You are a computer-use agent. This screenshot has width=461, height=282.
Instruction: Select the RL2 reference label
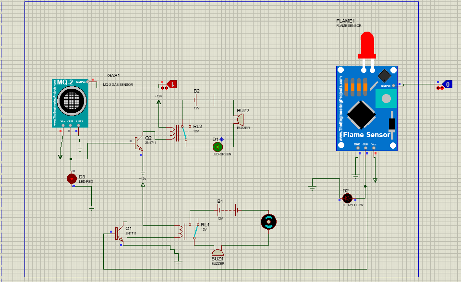point(197,127)
